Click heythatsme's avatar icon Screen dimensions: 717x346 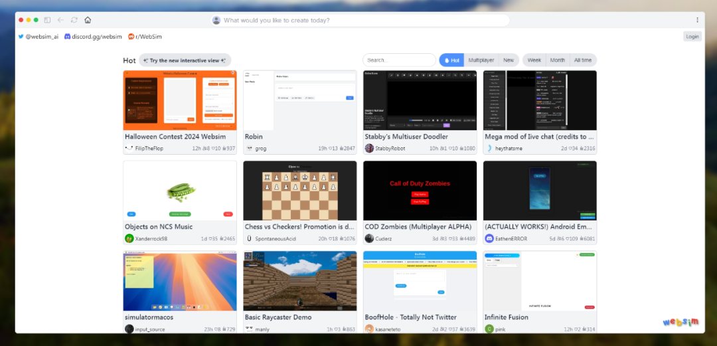[x=489, y=148]
